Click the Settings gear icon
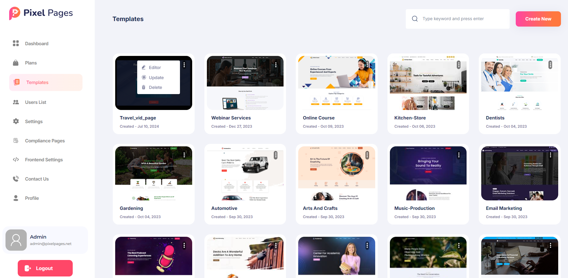This screenshot has width=568, height=278. [x=16, y=121]
